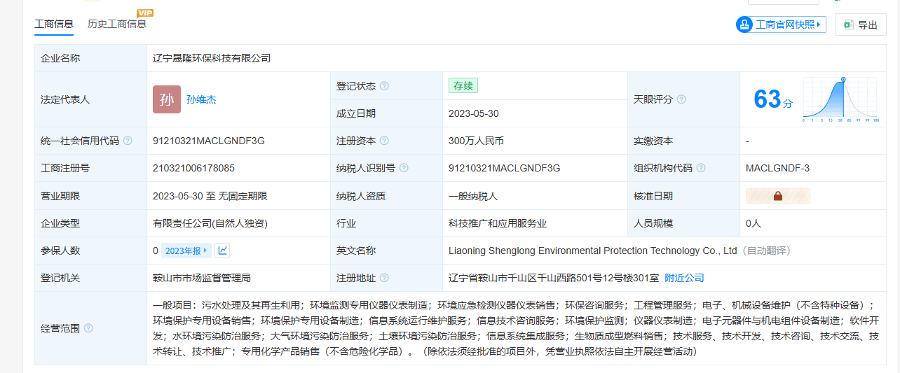Open the 附近公司 link
900x373 pixels.
pyautogui.click(x=684, y=278)
